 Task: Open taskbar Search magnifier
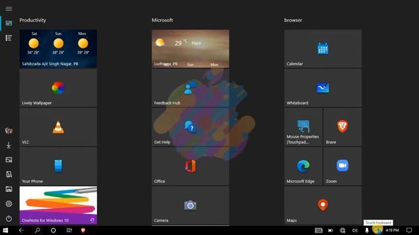click(x=37, y=230)
